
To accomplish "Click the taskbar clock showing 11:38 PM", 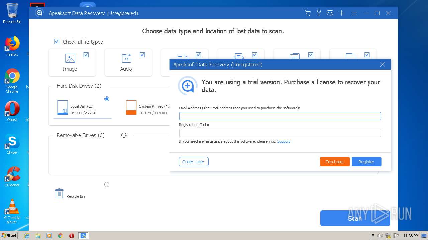I will point(411,236).
